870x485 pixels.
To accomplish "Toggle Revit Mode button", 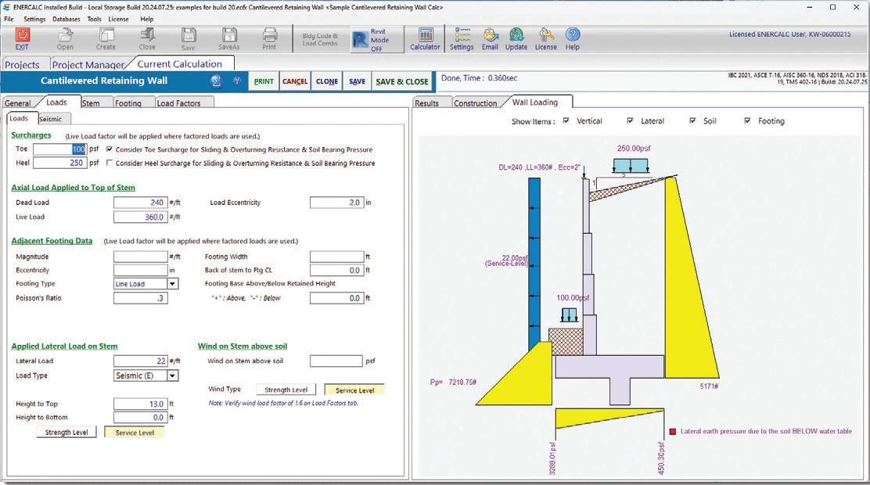I will tap(377, 40).
